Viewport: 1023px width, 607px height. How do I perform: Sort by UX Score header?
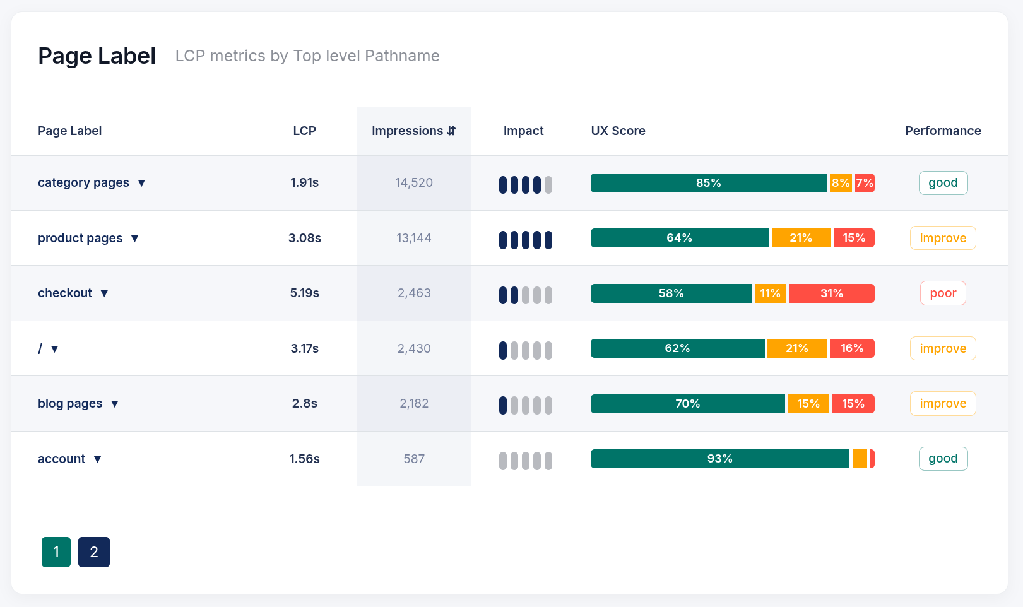tap(618, 131)
